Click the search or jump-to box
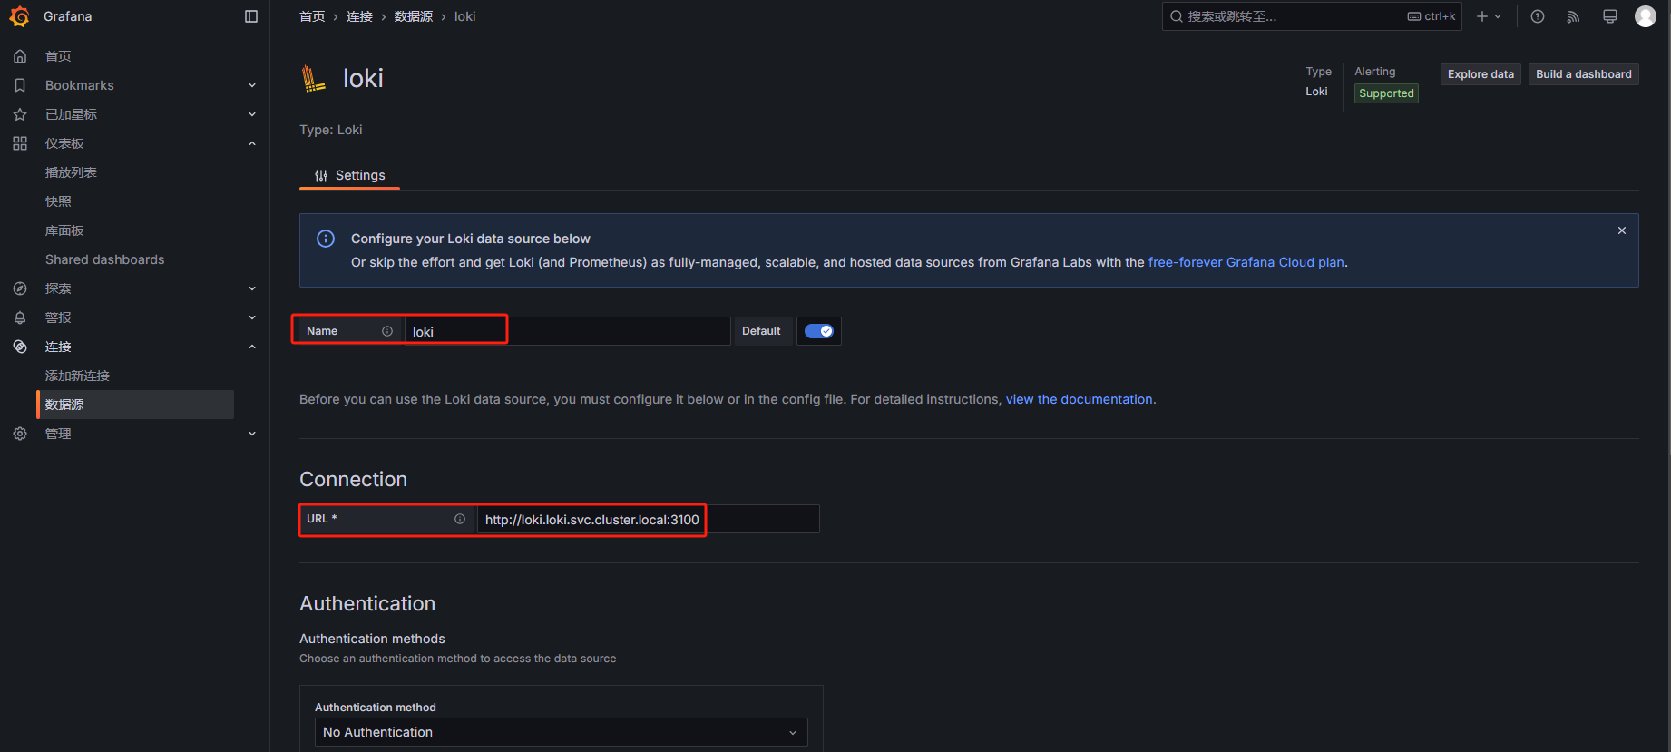The image size is (1671, 752). [1312, 16]
